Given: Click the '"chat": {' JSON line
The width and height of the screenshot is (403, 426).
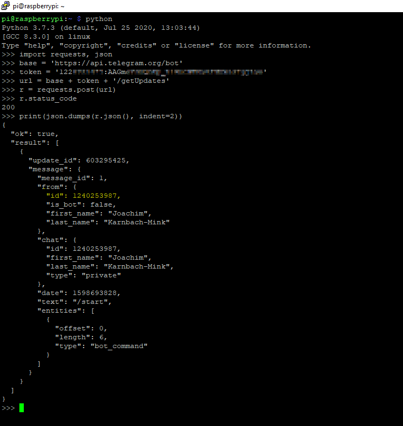Looking at the screenshot, I should [x=57, y=240].
